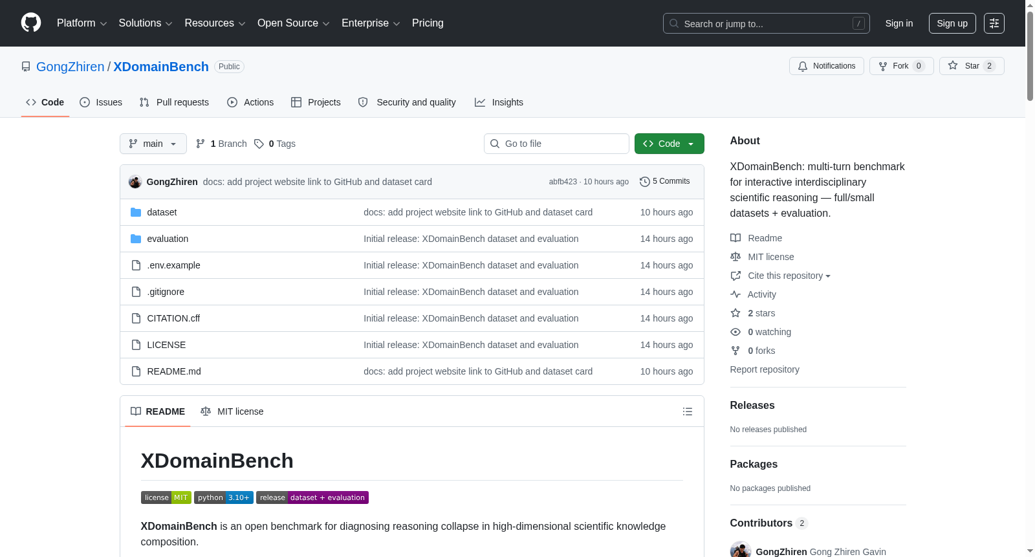This screenshot has height=557, width=1035.
Task: Click the fork icon beside 0 forks
Action: coord(735,351)
